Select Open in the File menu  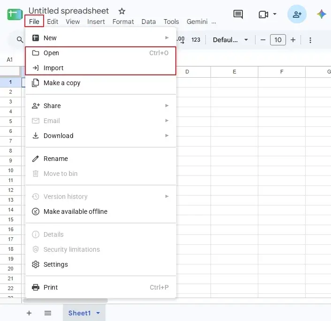pos(100,53)
